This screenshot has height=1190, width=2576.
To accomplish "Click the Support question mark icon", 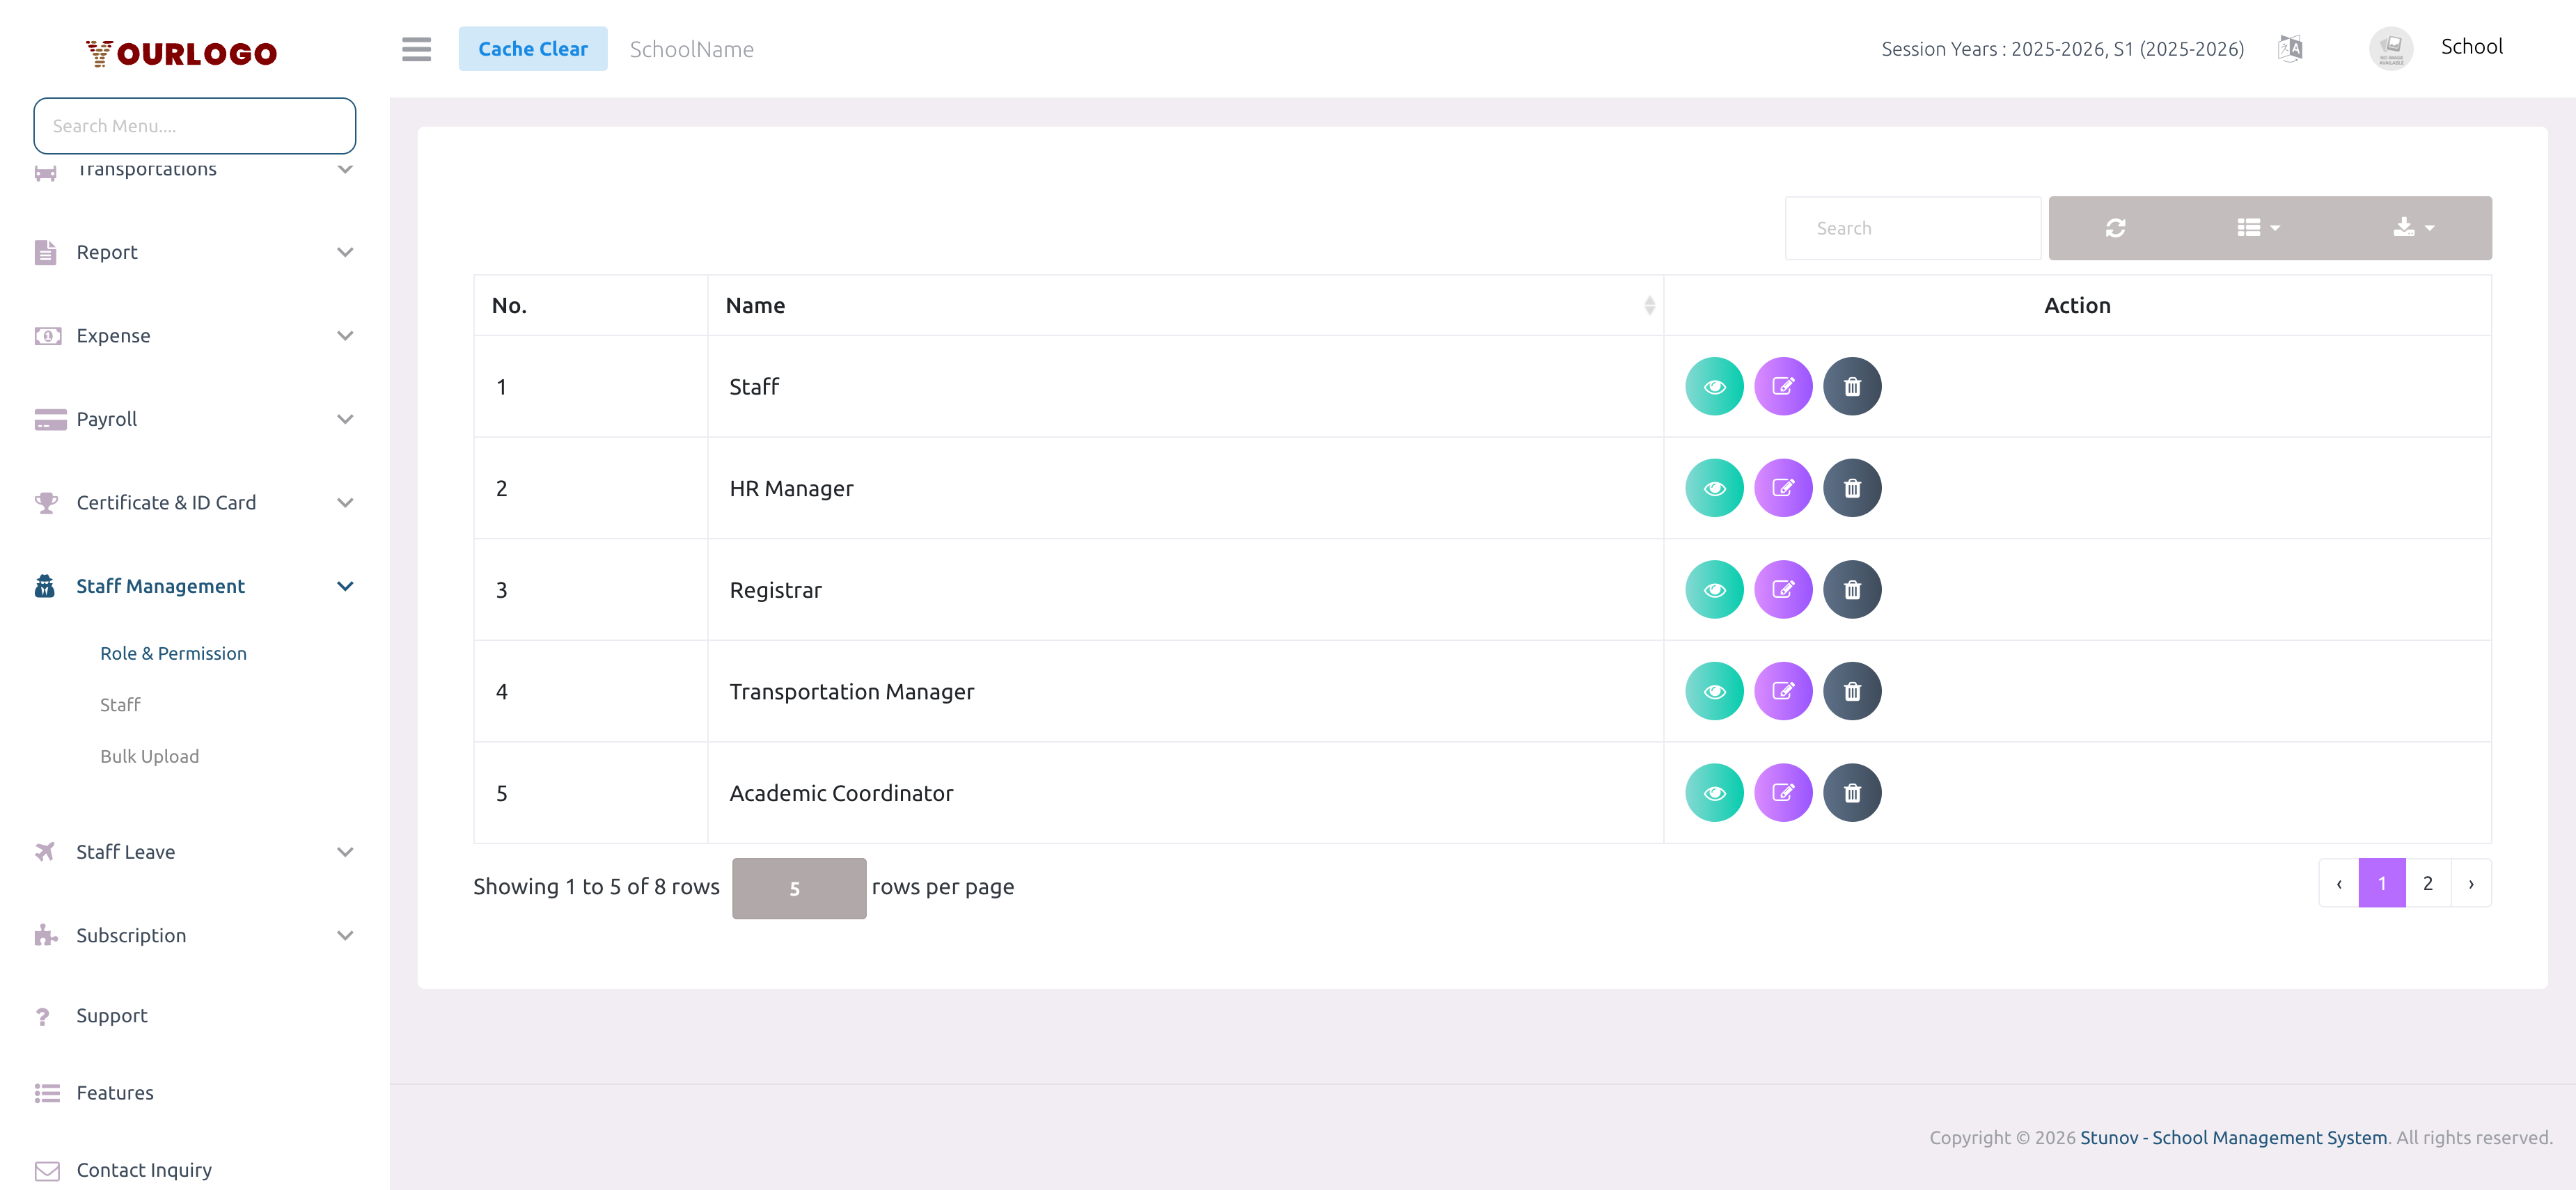I will (43, 1015).
